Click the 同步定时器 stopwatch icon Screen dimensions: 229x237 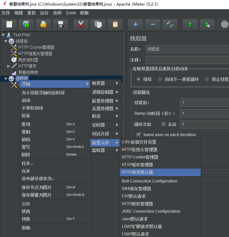(14, 60)
